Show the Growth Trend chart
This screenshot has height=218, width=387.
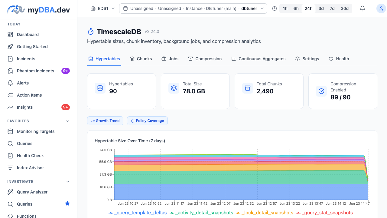(105, 121)
